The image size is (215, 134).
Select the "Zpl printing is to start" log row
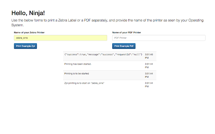click(x=110, y=85)
